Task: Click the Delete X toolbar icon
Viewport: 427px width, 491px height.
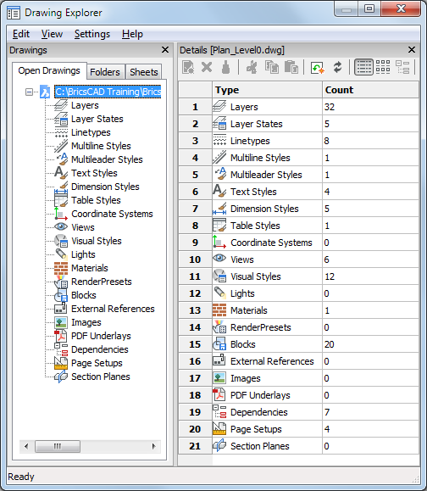Action: [x=207, y=67]
